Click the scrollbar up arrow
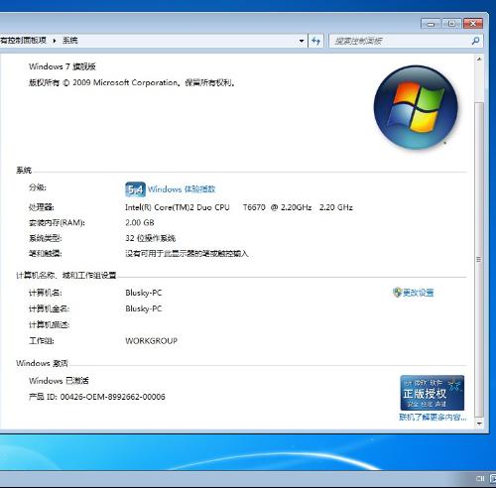Image resolution: width=496 pixels, height=488 pixels. point(479,60)
